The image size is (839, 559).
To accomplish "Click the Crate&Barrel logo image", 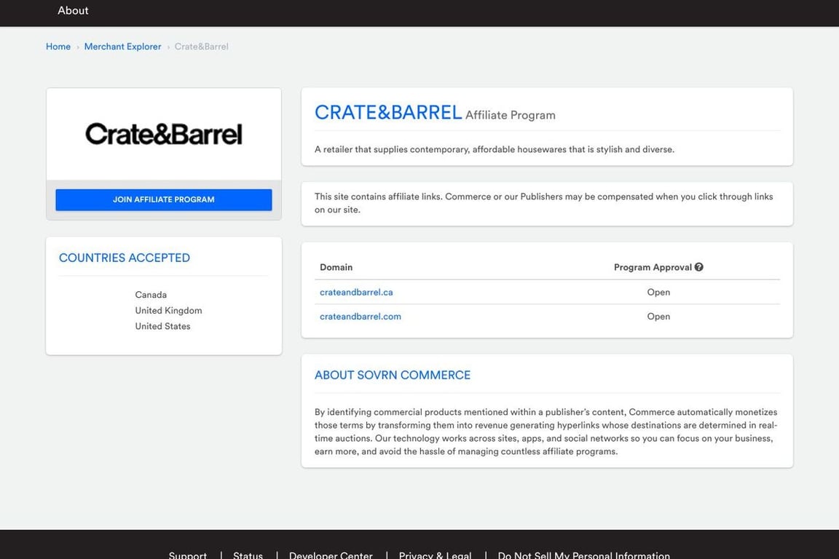I will 164,134.
